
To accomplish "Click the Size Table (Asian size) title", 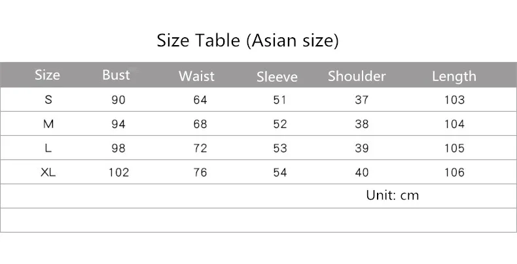I will tap(247, 41).
